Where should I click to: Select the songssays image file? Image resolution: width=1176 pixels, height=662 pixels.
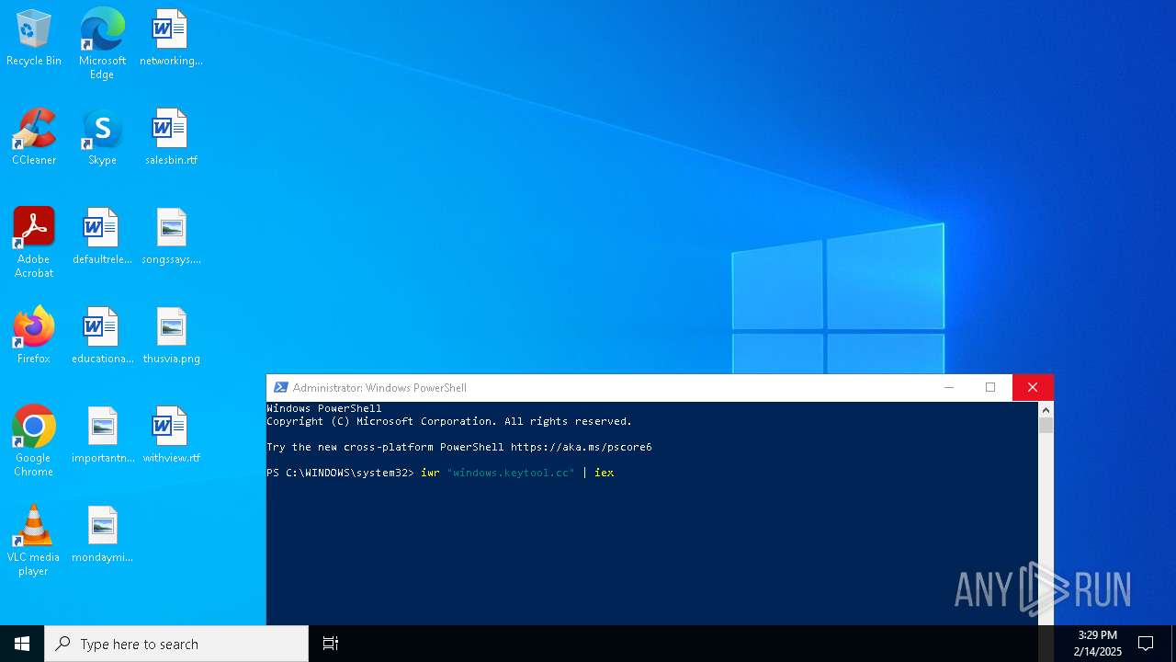[171, 237]
